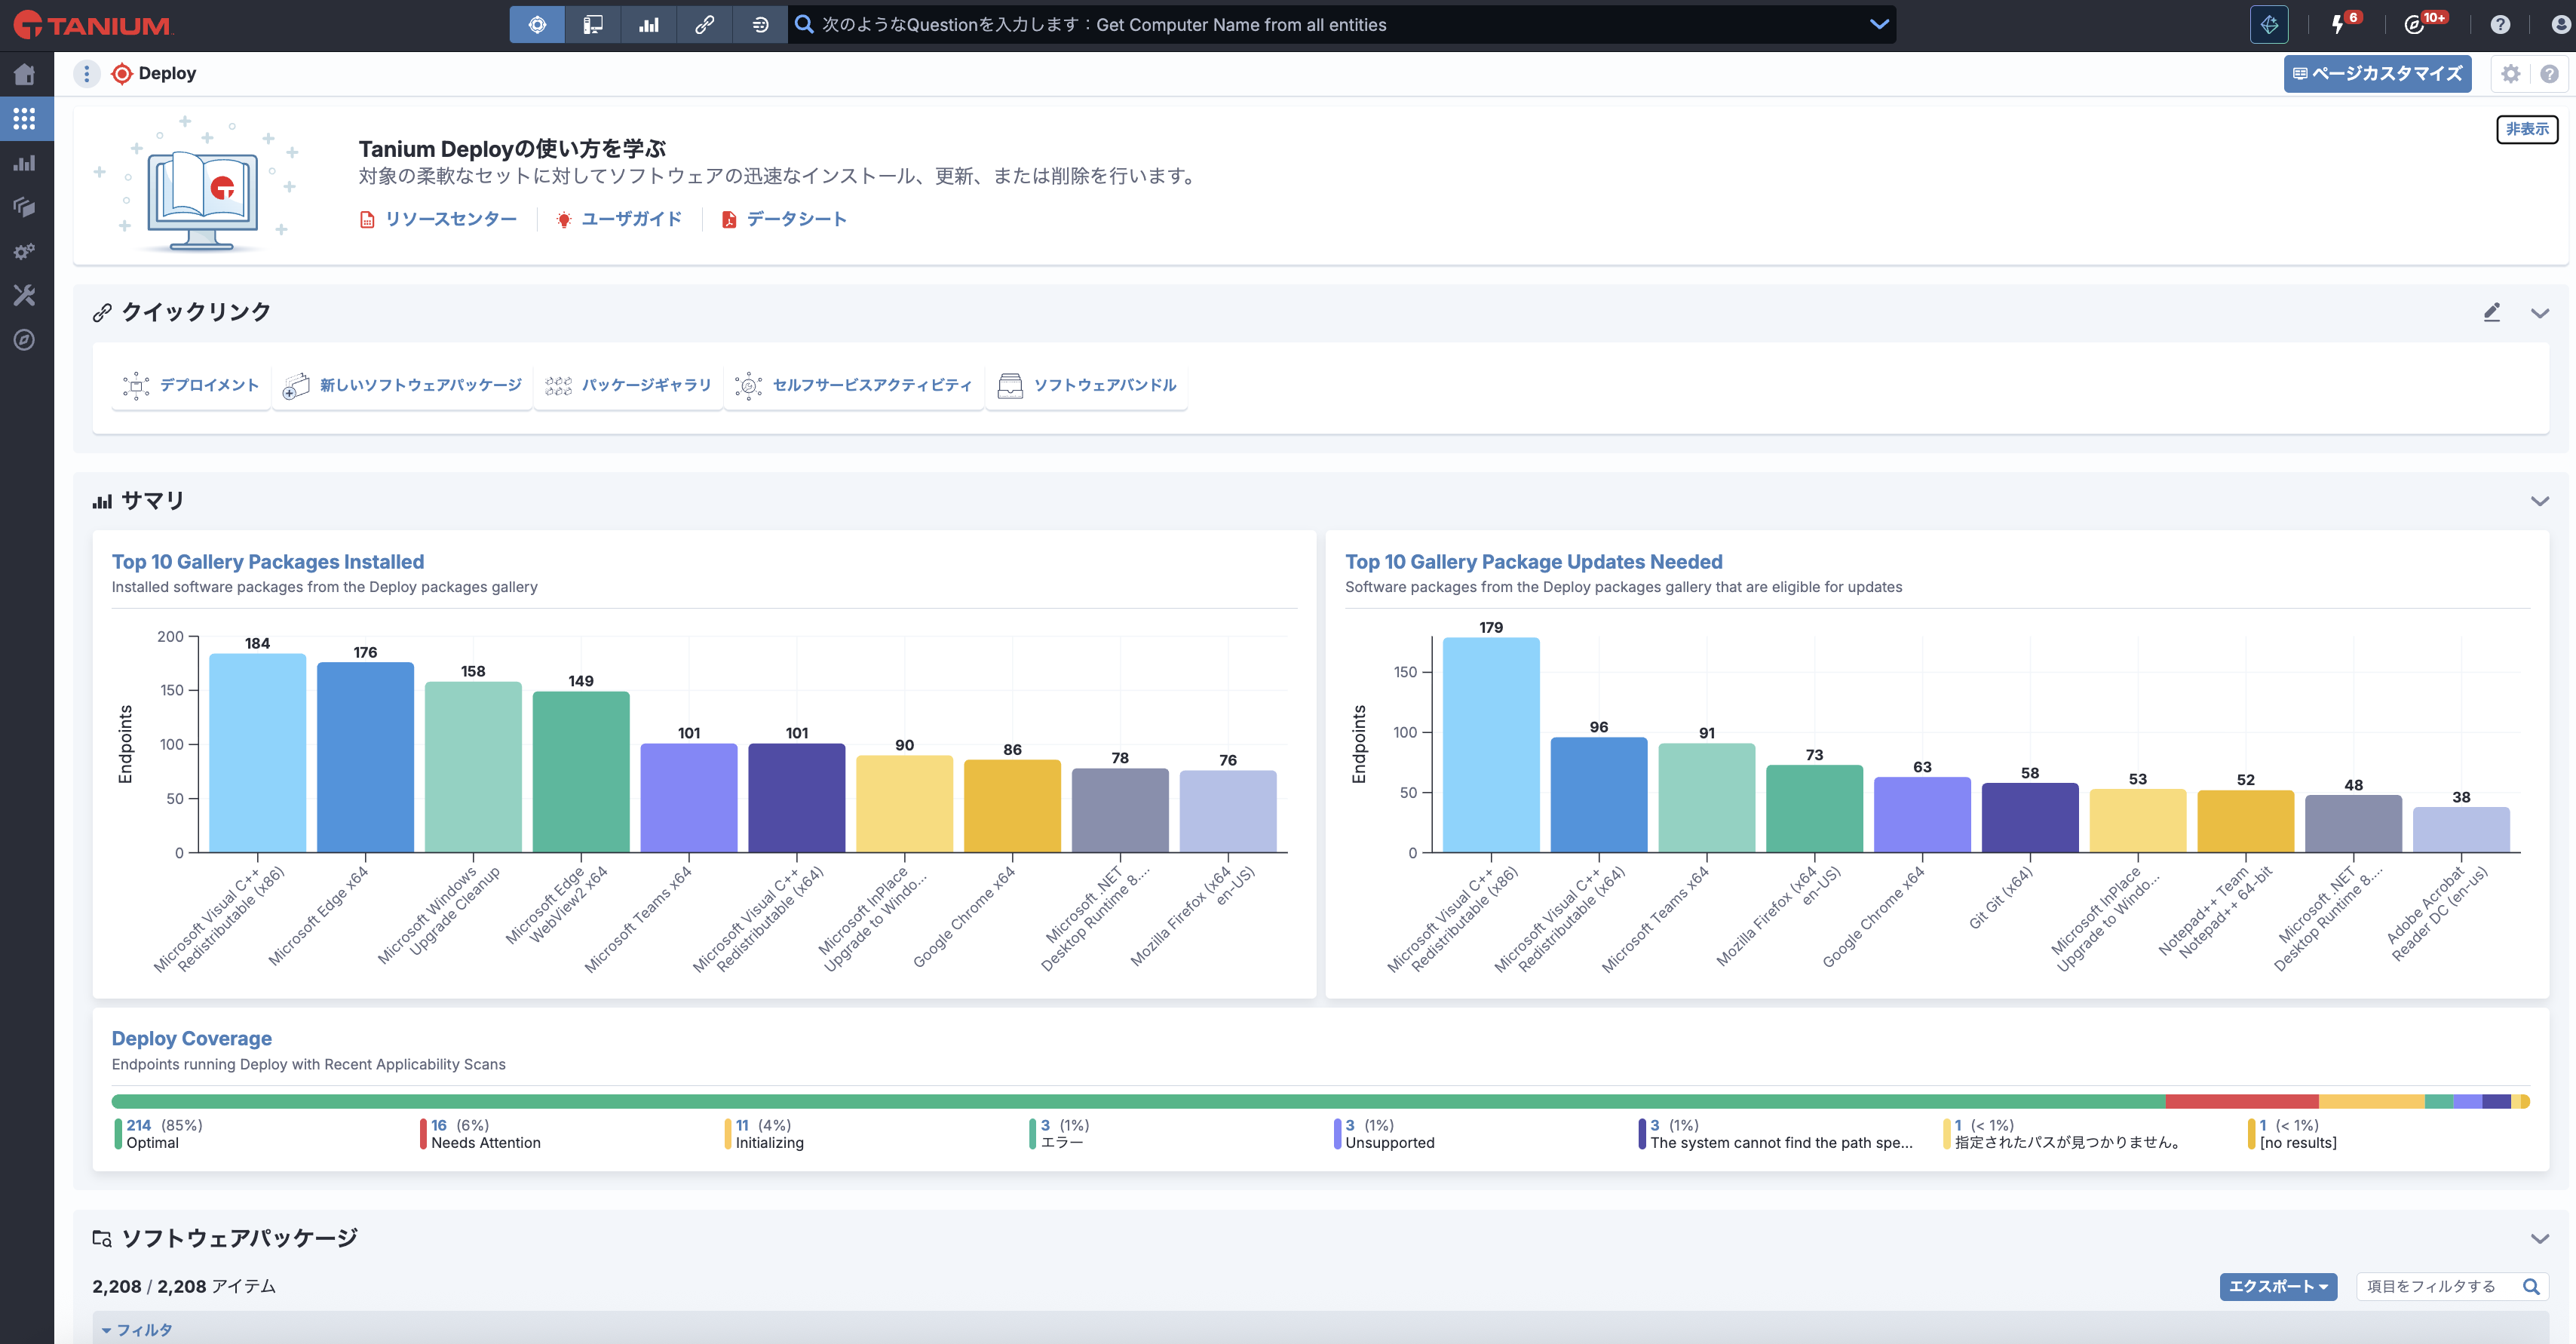The image size is (2576, 1344).
Task: Hide the learn banner with 非表示 button
Action: point(2526,129)
